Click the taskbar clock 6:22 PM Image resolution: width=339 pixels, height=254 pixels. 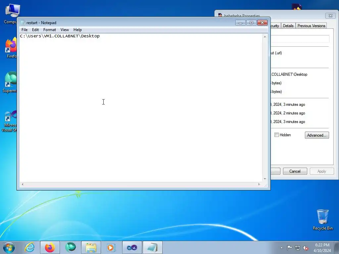(x=322, y=248)
